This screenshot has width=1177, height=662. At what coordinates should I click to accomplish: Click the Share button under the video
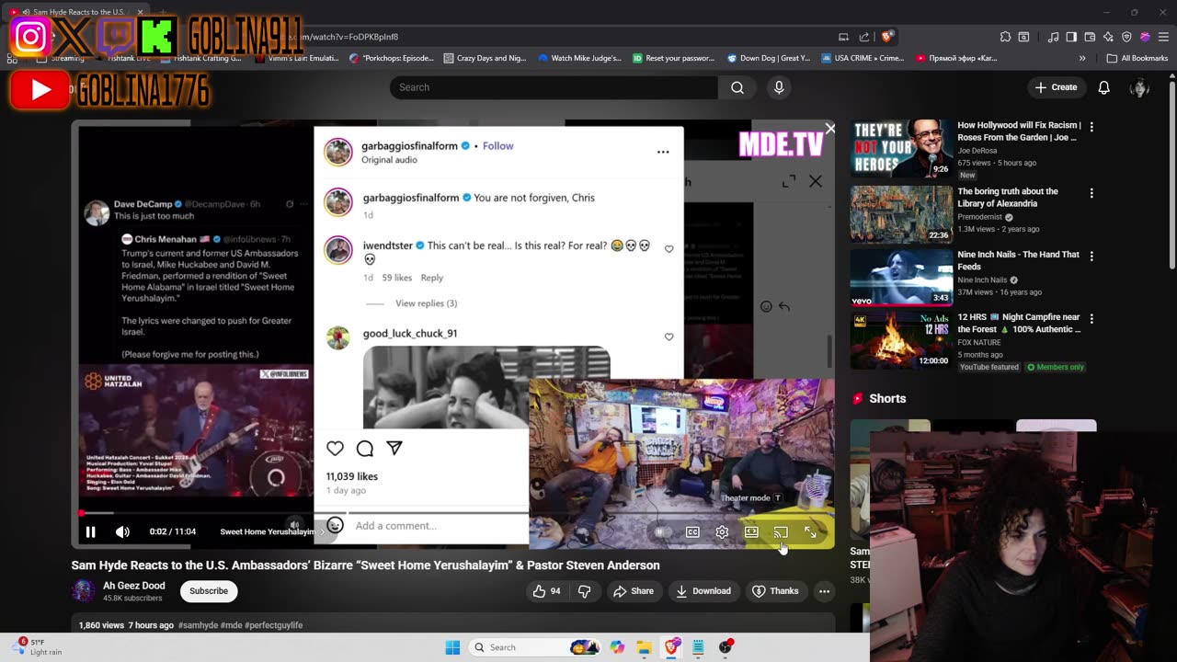click(634, 591)
